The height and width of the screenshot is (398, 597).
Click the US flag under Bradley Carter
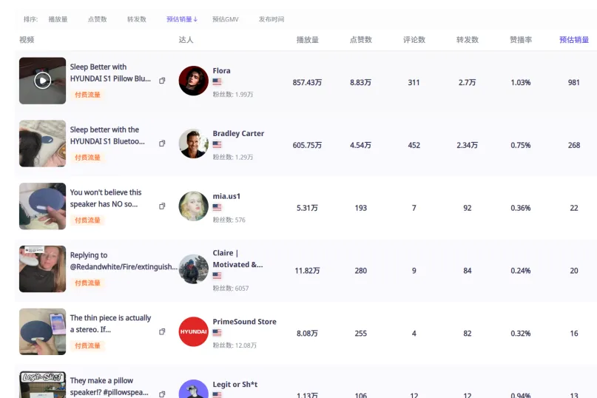point(217,144)
